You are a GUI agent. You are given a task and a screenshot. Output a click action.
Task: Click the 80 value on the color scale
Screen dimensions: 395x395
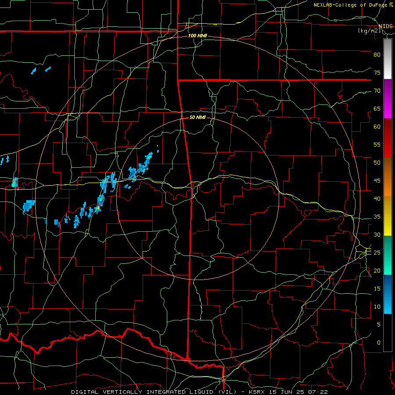click(377, 55)
